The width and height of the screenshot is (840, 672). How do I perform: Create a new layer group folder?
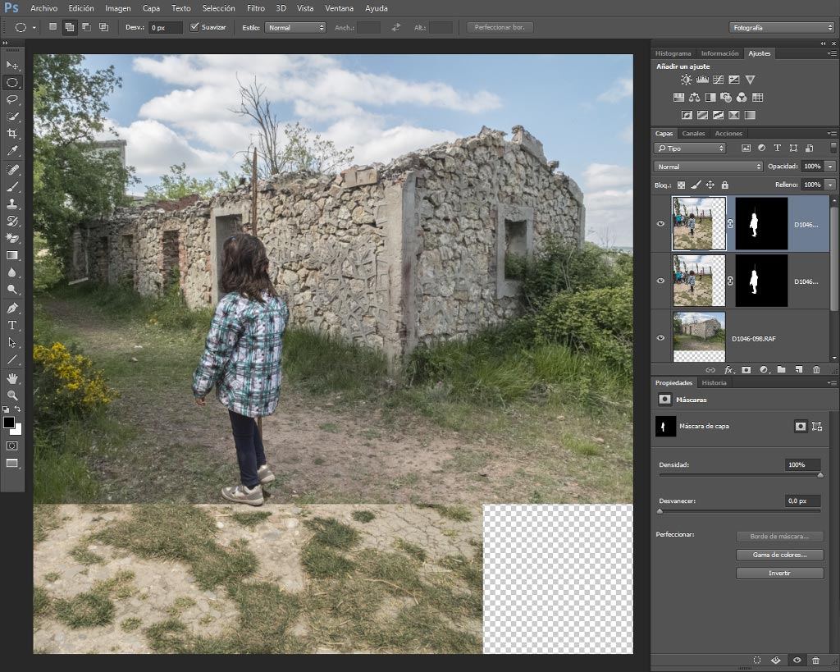click(781, 370)
